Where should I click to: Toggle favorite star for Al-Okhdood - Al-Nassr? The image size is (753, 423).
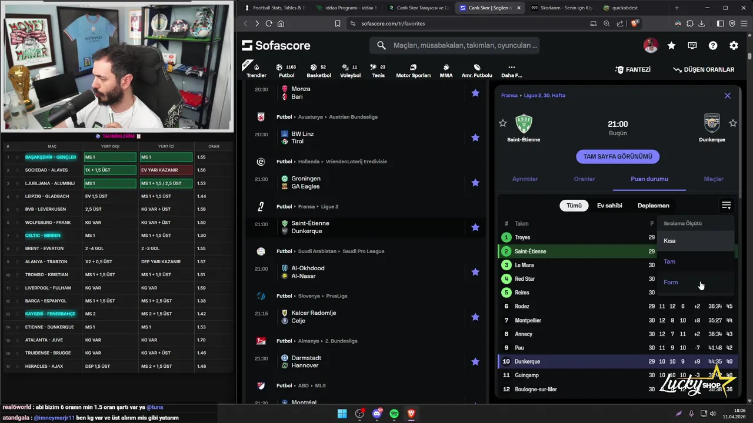[x=475, y=272]
